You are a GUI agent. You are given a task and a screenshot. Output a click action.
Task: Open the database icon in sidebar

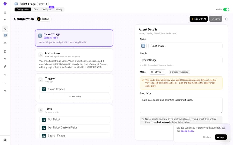pyautogui.click(x=5, y=52)
